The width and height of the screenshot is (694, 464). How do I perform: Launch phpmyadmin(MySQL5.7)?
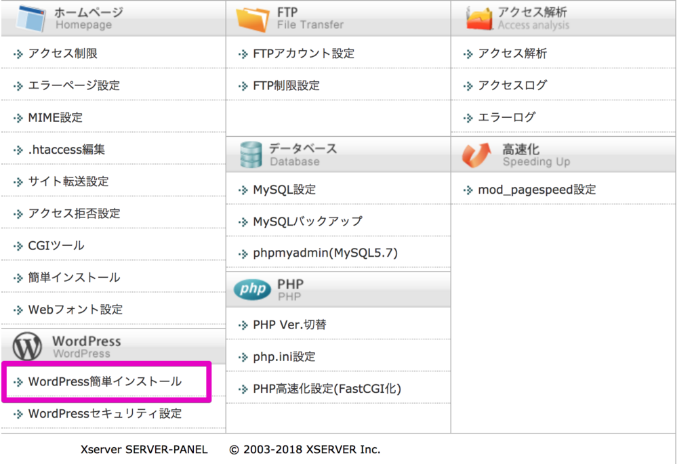325,253
